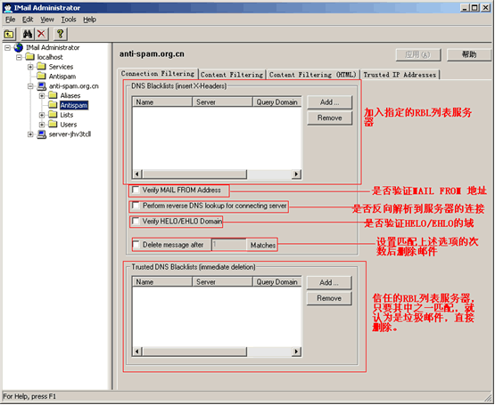Viewport: 495px width, 405px height.
Task: Click the up-folder toolbar icon
Action: coord(9,34)
